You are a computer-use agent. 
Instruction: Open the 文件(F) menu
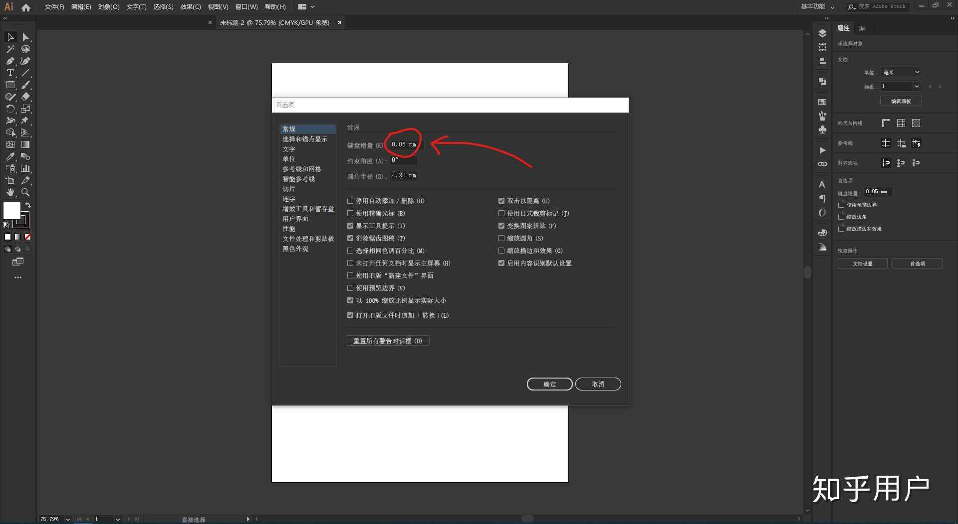click(54, 7)
